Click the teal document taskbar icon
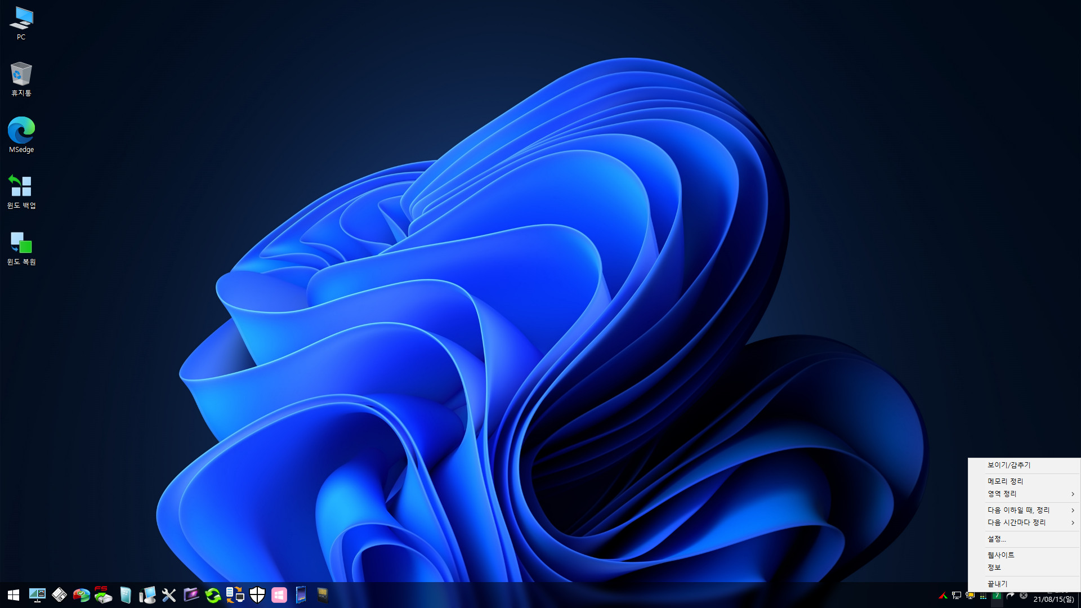 click(126, 595)
